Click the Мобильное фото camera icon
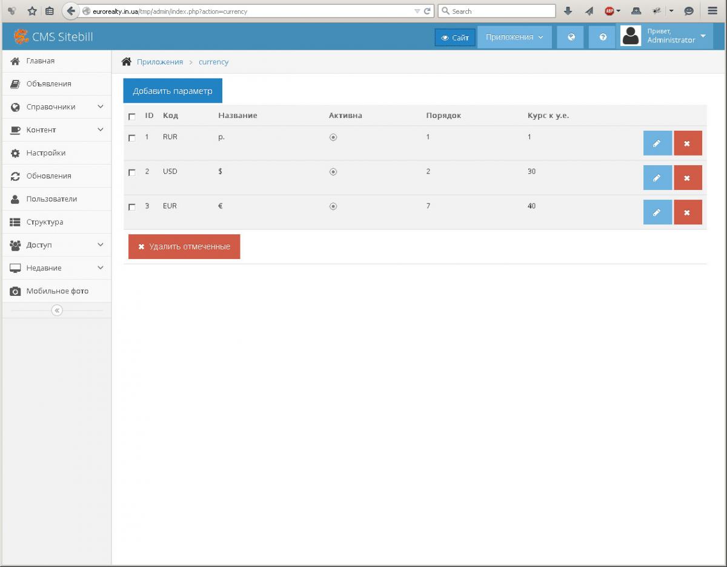The height and width of the screenshot is (567, 727). click(x=16, y=291)
